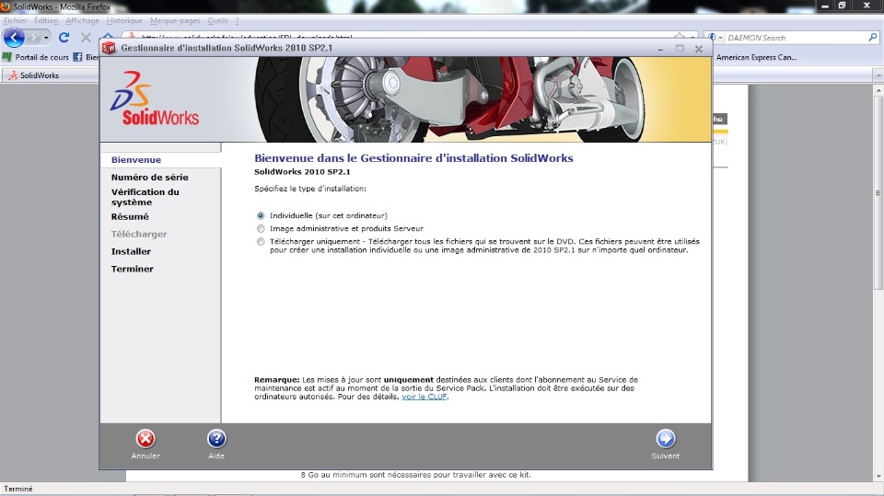The image size is (884, 496).
Task: Select Image administrative et produits Serveur
Action: tap(261, 228)
